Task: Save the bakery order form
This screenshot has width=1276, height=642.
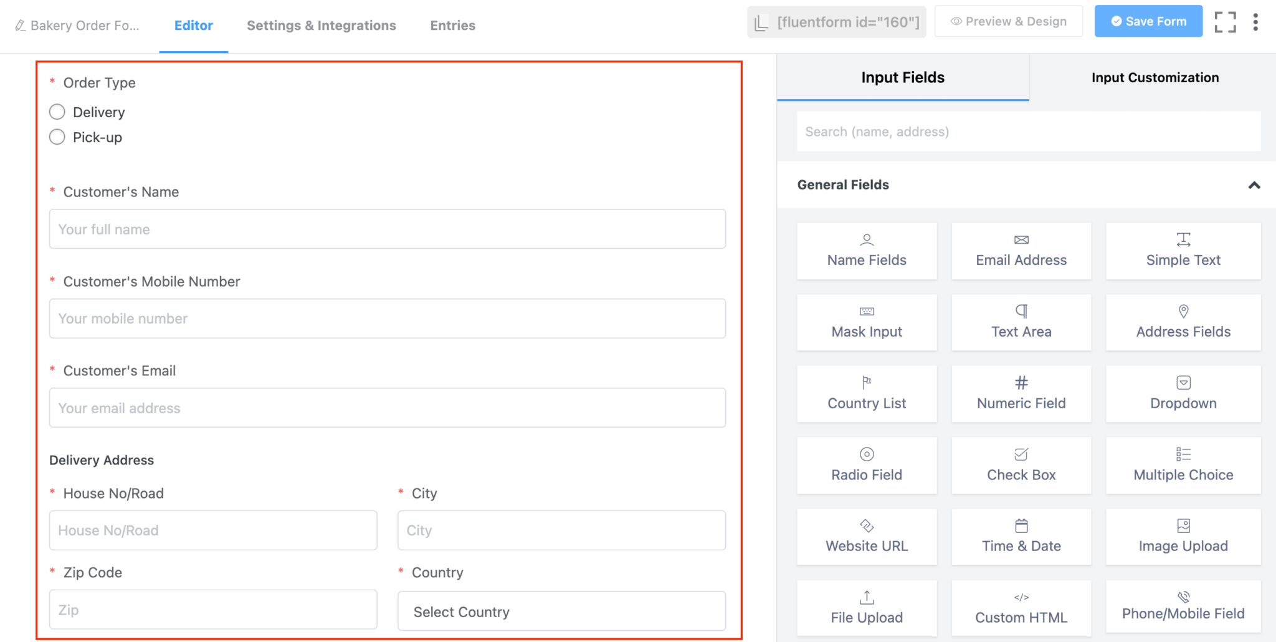Action: coord(1148,21)
